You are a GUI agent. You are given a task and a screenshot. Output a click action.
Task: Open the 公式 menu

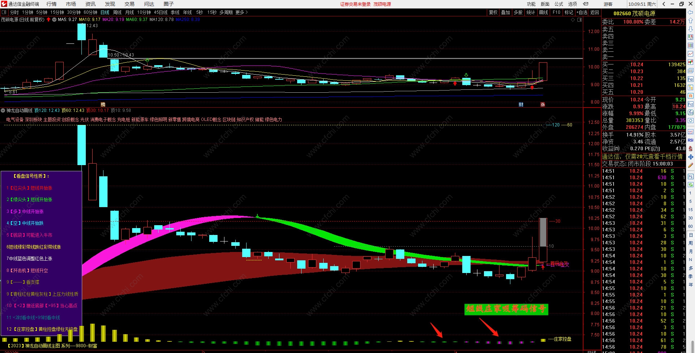point(559,4)
